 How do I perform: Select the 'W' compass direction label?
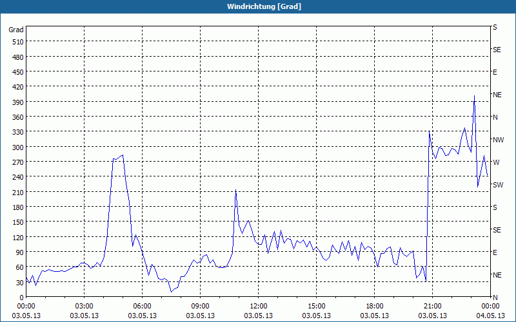point(496,162)
